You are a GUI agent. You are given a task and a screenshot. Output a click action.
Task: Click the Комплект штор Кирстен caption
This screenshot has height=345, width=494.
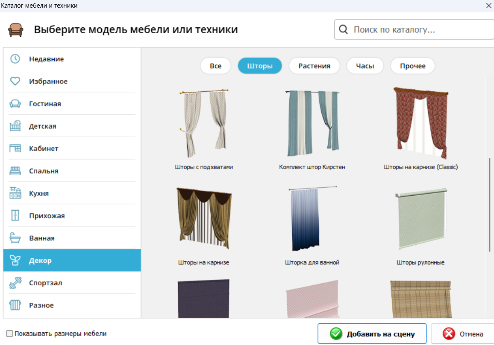tap(312, 167)
